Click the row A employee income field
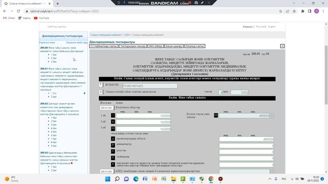 point(247,139)
